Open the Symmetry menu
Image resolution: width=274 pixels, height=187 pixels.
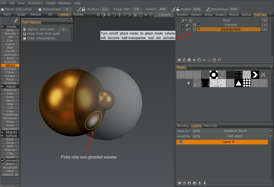pyautogui.click(x=35, y=3)
